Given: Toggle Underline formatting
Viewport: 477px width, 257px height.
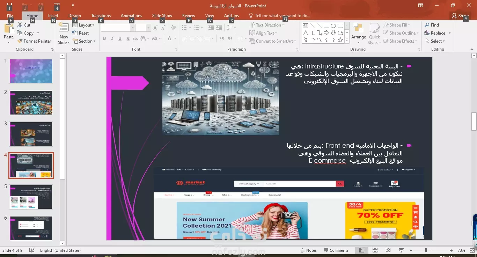Looking at the screenshot, I should 120,38.
